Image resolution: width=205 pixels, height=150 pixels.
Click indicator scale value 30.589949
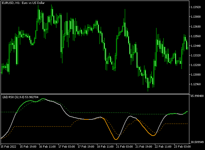pos(197,142)
